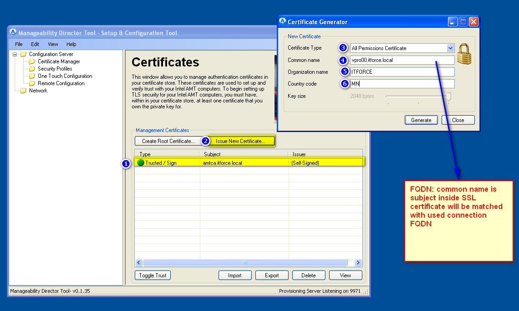519x311 pixels.
Task: Click the Configuration Server folder icon
Action: [x=23, y=54]
